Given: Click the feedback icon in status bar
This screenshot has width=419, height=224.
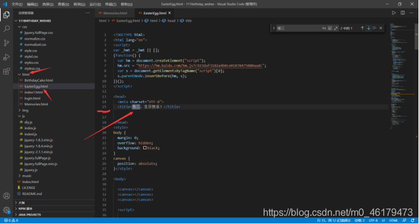Looking at the screenshot, I should coord(404,220).
